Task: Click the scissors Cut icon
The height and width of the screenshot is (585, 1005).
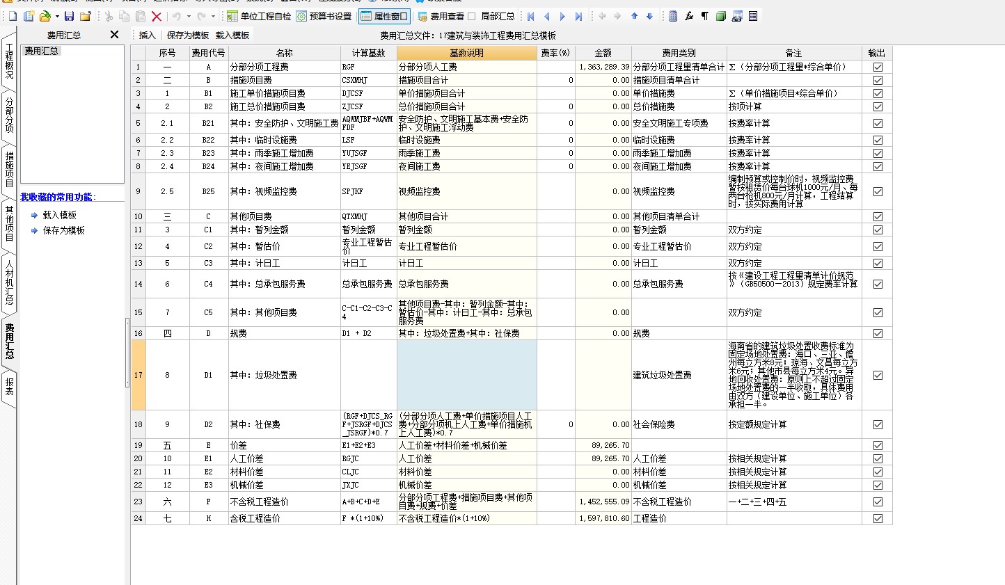Action: pos(109,16)
